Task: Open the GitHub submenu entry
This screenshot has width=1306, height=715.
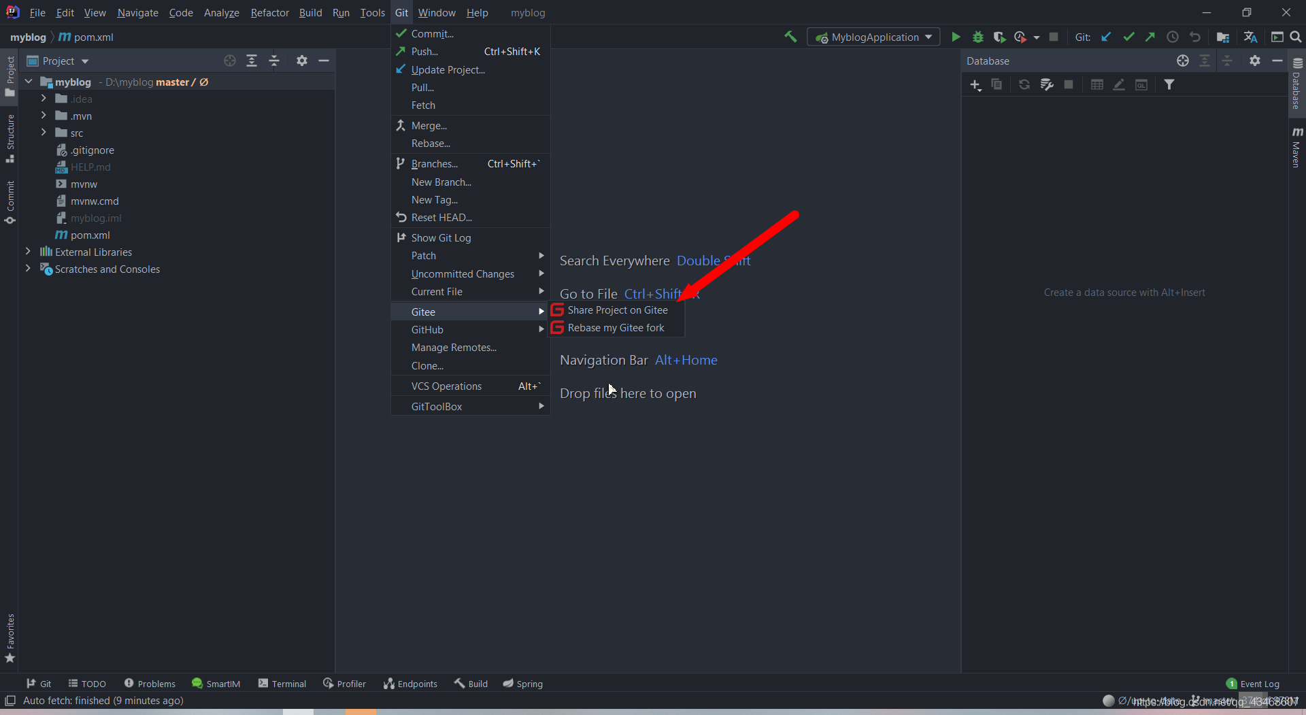Action: [x=470, y=330]
